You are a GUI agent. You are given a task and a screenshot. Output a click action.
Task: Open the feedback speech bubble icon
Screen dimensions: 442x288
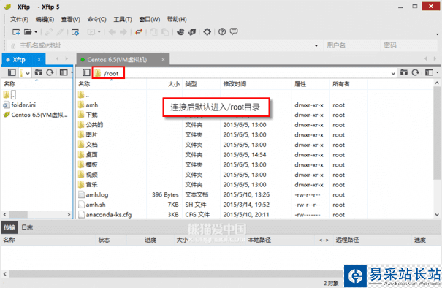pos(234,31)
